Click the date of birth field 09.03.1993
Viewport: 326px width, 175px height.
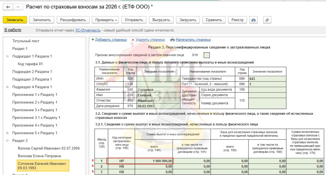tap(158, 106)
